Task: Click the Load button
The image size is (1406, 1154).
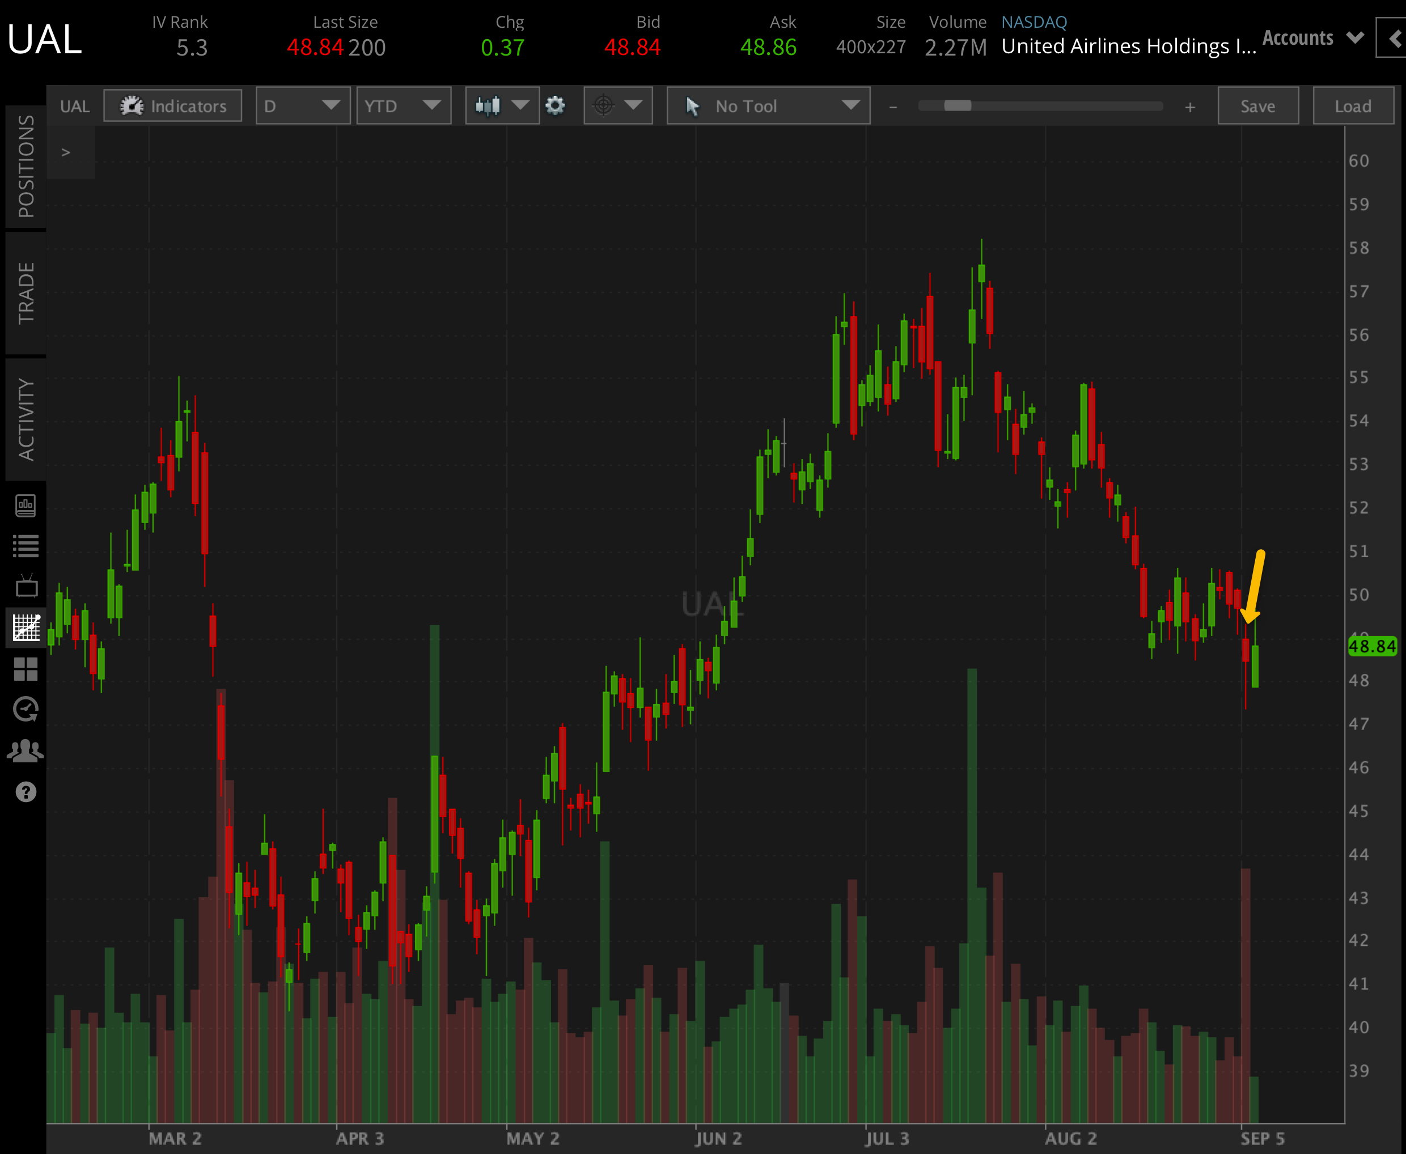Action: [1353, 105]
